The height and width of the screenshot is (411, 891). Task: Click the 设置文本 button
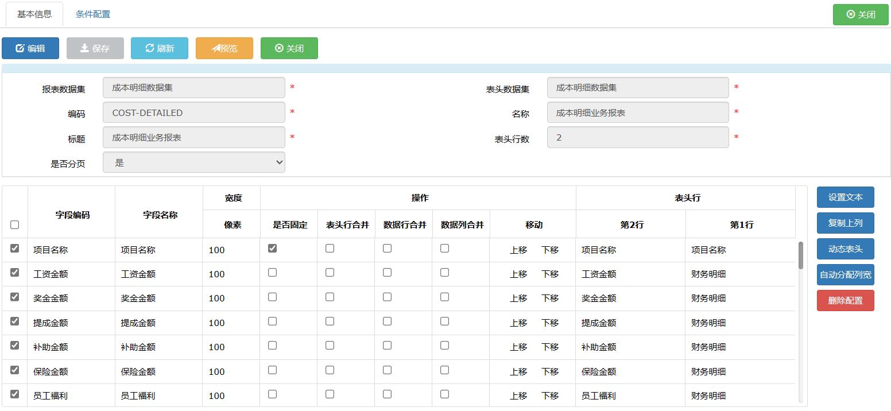(x=845, y=197)
